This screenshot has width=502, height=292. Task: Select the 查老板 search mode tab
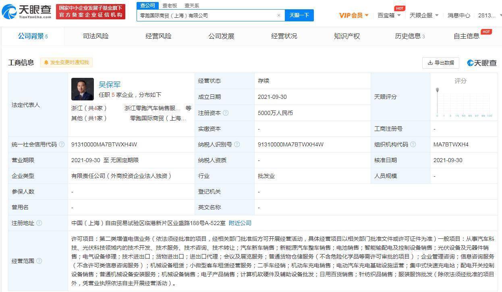tap(170, 6)
